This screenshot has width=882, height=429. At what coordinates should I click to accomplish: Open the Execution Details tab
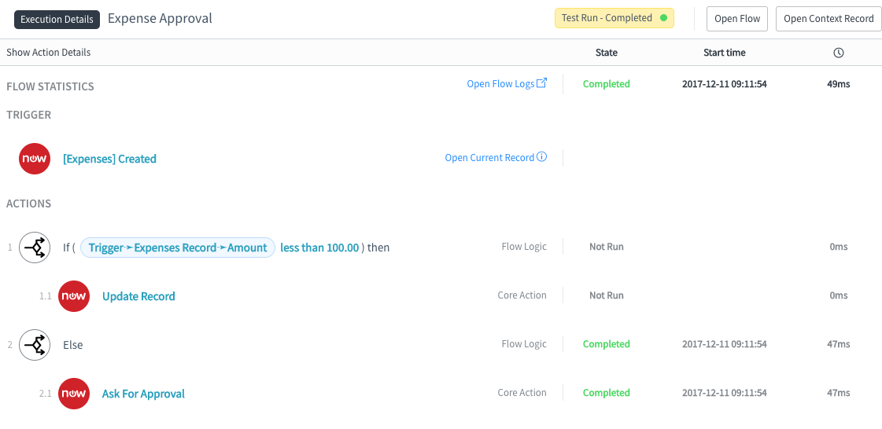tap(57, 19)
